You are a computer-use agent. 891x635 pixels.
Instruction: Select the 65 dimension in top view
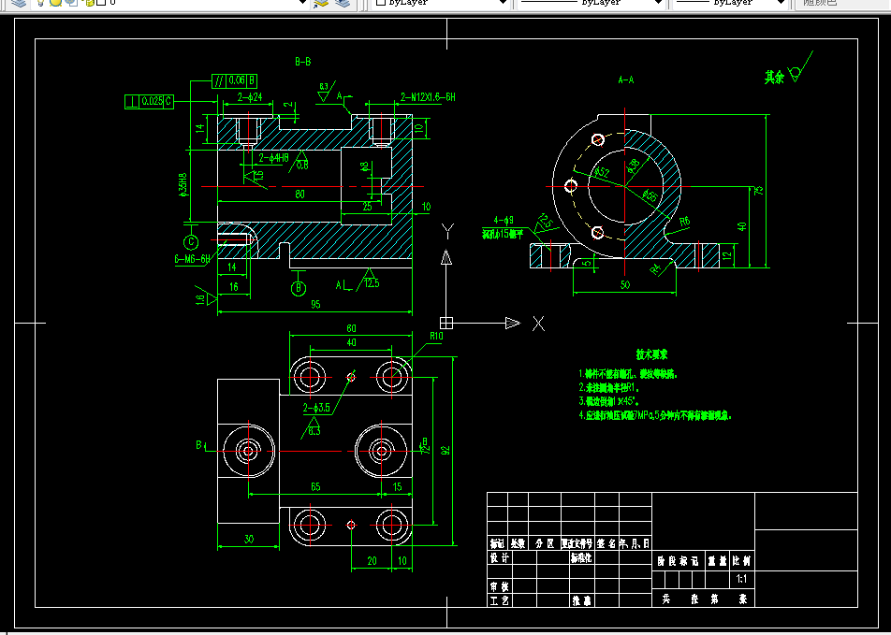coord(315,486)
